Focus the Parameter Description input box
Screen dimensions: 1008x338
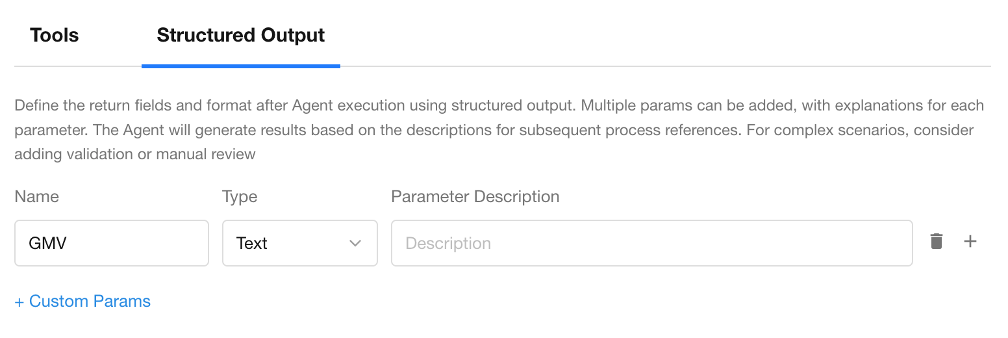[x=651, y=243]
